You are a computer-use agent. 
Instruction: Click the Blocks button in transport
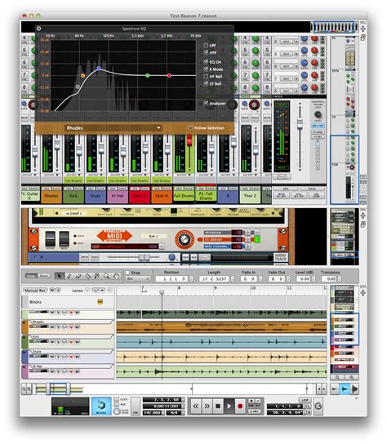(101, 406)
